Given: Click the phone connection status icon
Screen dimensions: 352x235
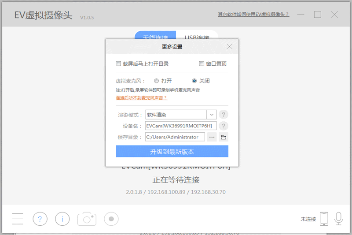Looking at the screenshot, I should (x=324, y=219).
